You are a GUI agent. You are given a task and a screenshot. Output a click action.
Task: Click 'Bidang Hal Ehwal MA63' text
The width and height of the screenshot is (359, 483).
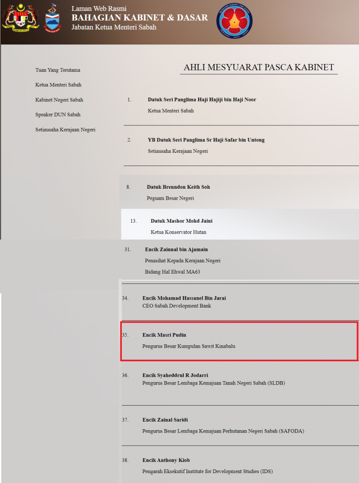pyautogui.click(x=172, y=272)
